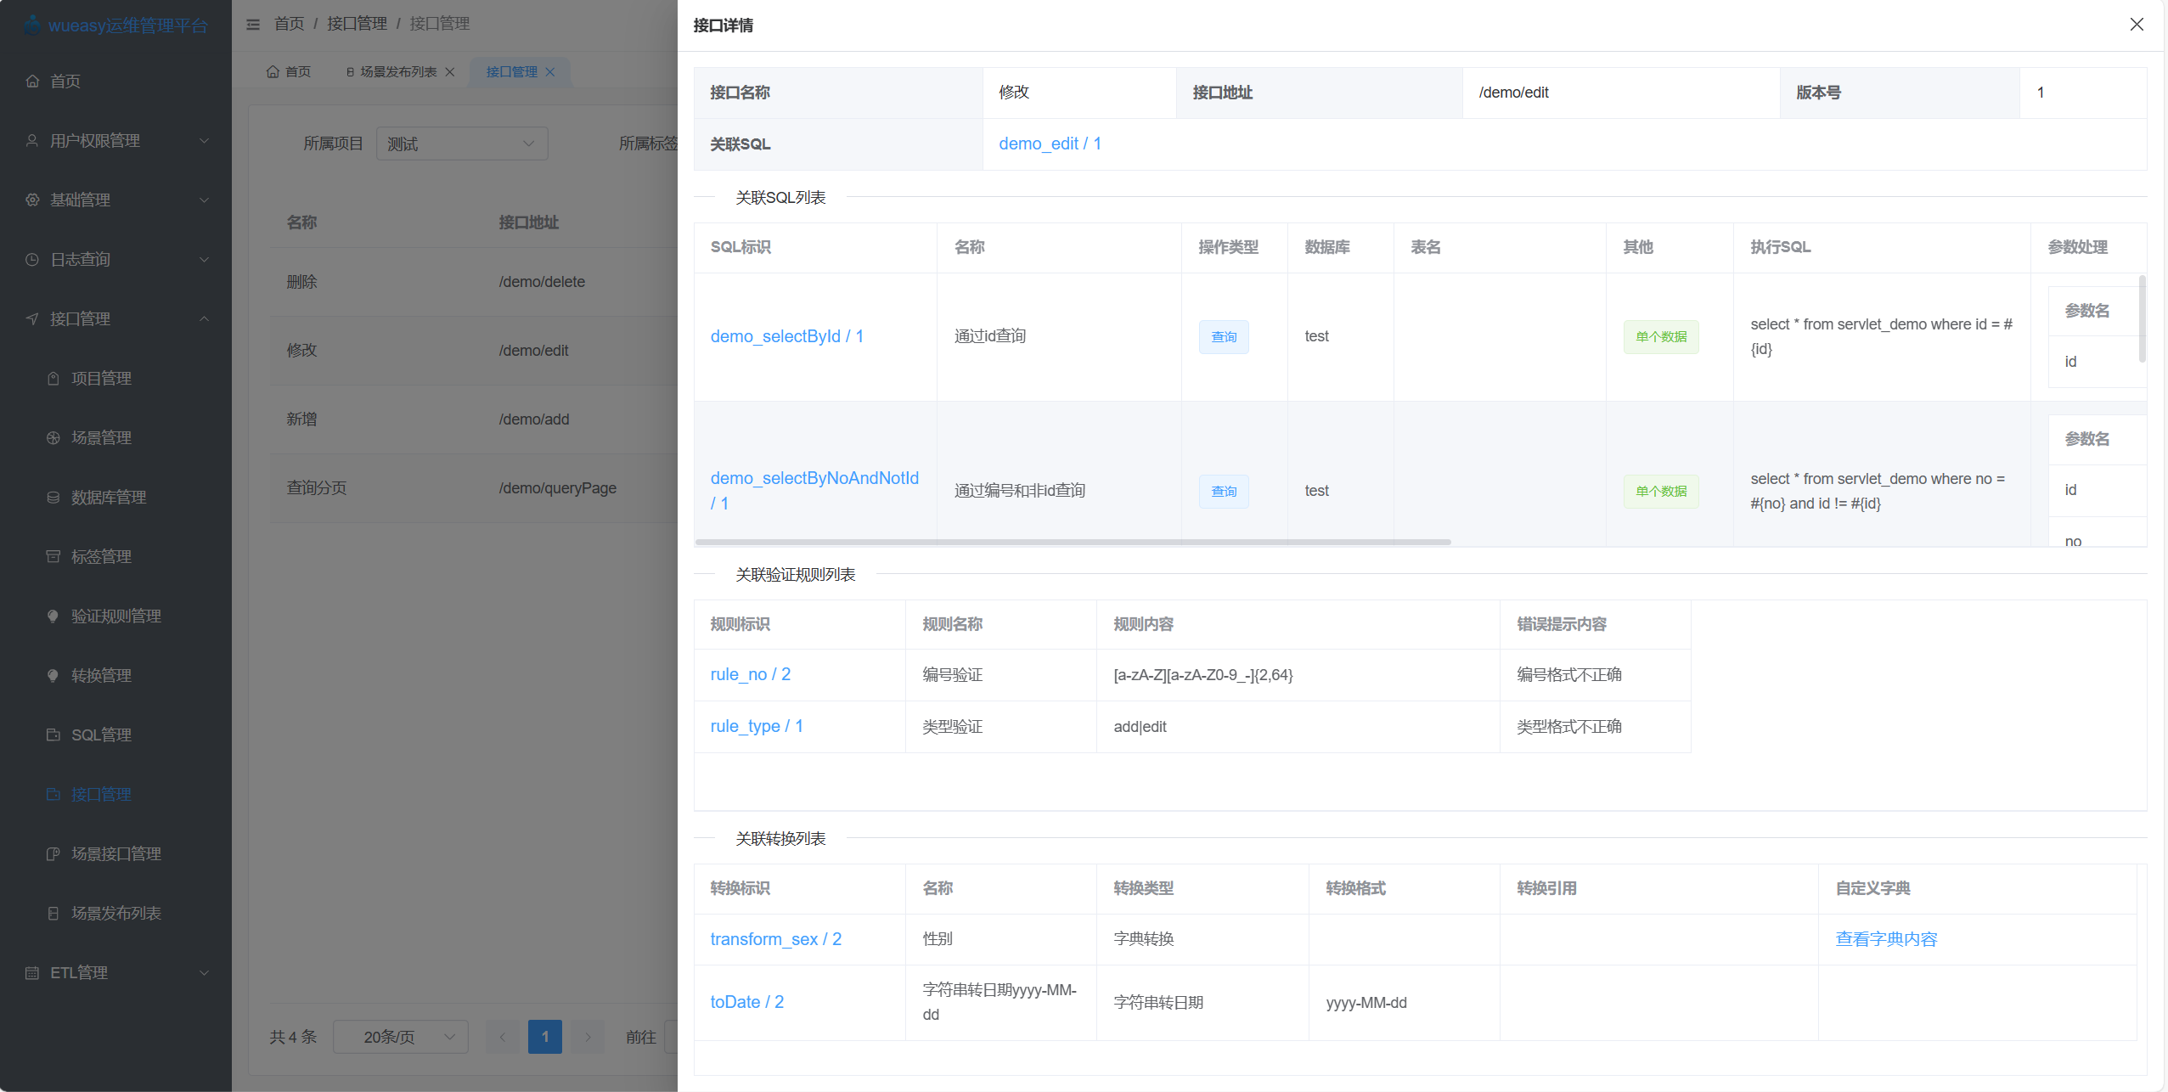Click the bulb icon beside 转换管理
Image resolution: width=2168 pixels, height=1092 pixels.
(53, 676)
